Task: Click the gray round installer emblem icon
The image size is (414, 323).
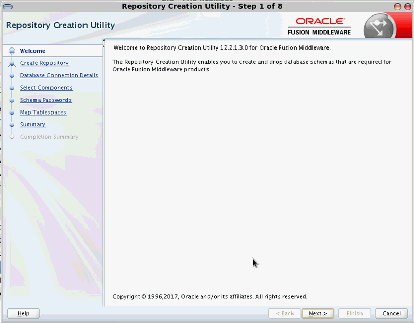Action: click(379, 26)
